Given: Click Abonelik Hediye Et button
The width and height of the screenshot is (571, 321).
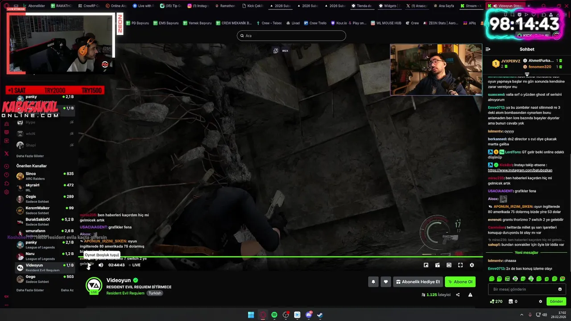Looking at the screenshot, I should [x=418, y=282].
